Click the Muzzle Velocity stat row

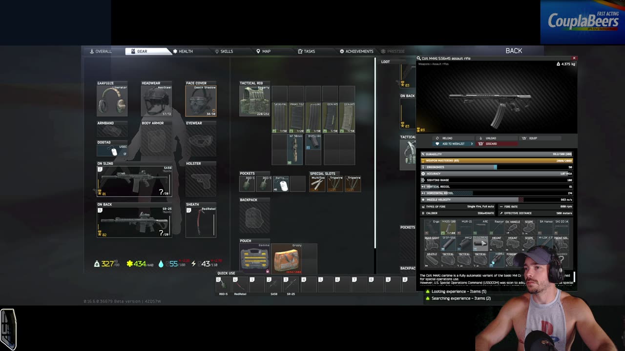pyautogui.click(x=497, y=200)
